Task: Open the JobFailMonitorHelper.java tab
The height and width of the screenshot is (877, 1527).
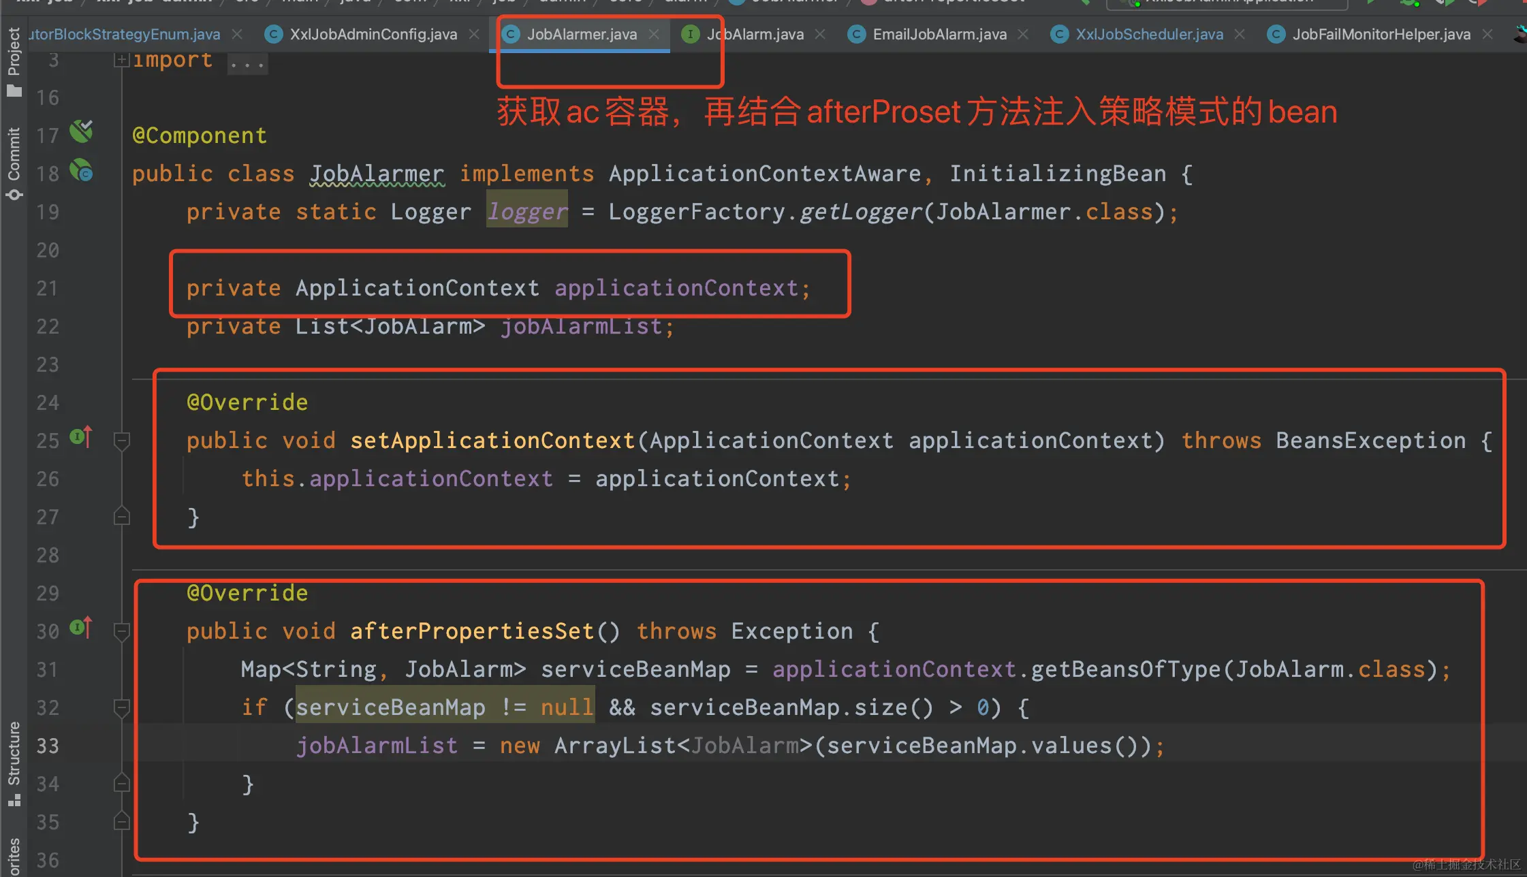Action: pos(1381,34)
